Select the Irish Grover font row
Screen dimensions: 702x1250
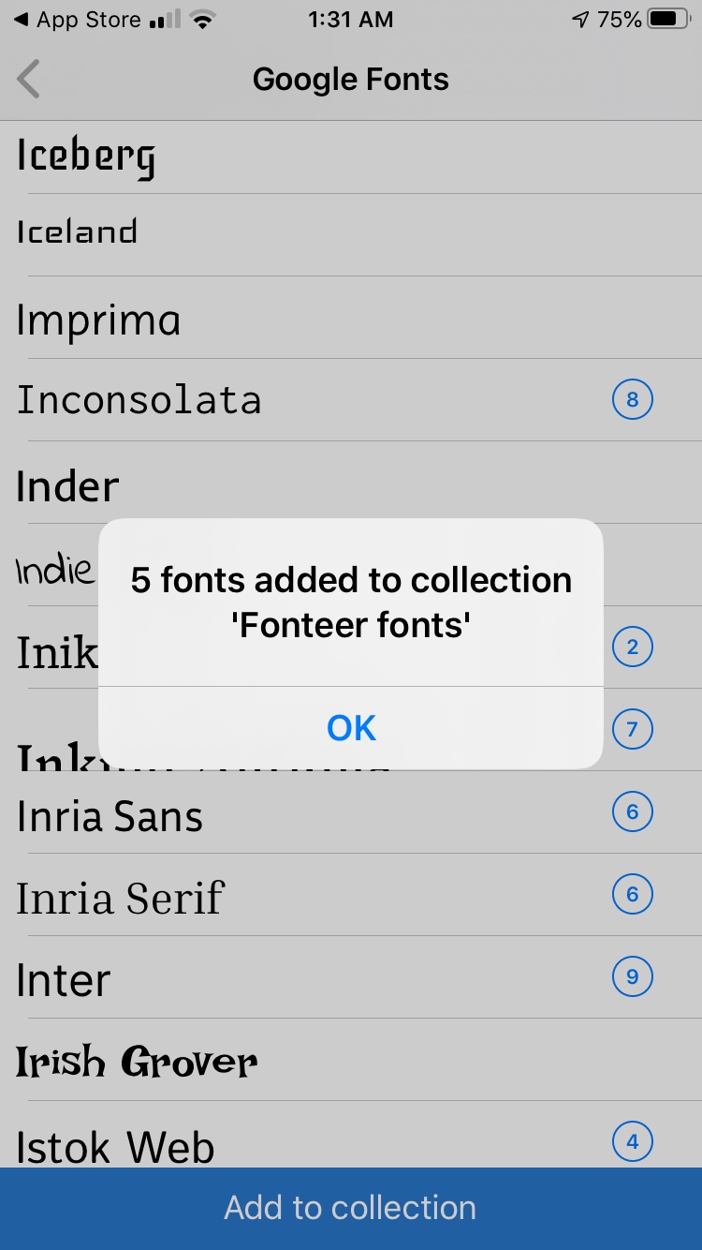pyautogui.click(x=351, y=1060)
